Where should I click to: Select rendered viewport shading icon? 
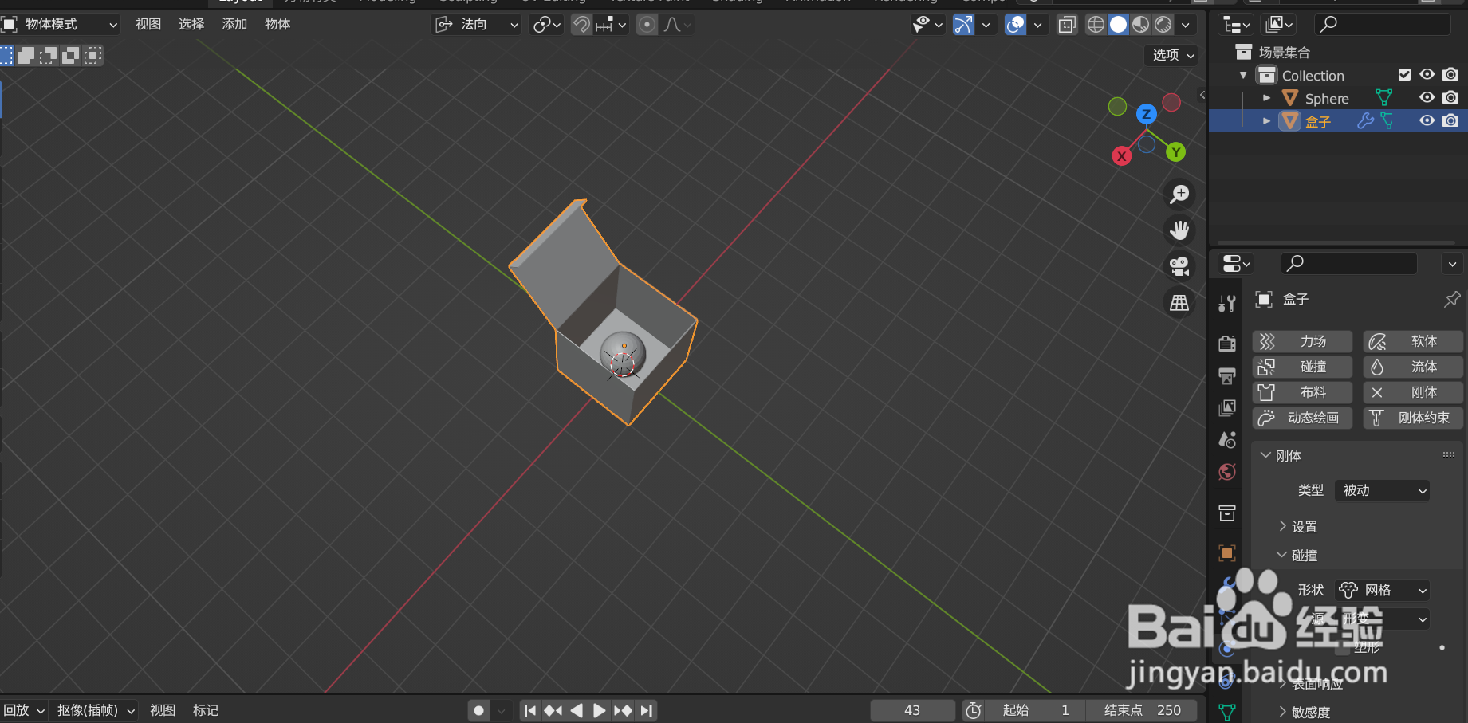click(x=1163, y=25)
